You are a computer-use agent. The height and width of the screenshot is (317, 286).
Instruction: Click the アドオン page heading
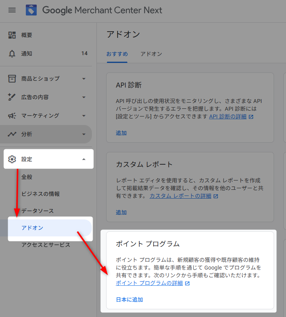click(123, 34)
